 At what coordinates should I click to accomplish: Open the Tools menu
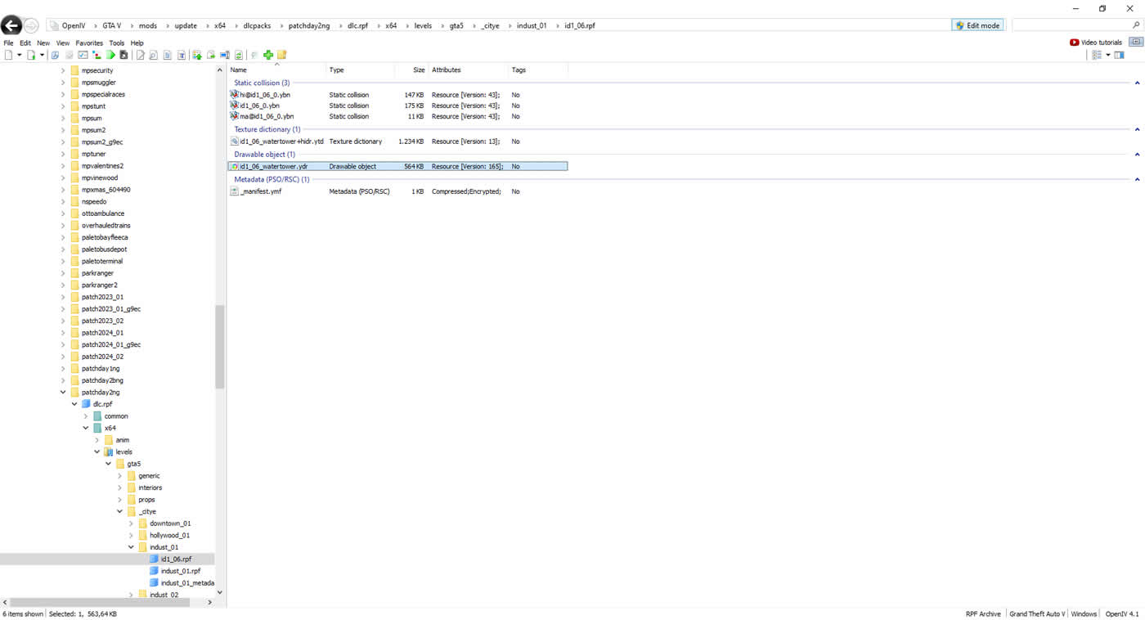[117, 43]
